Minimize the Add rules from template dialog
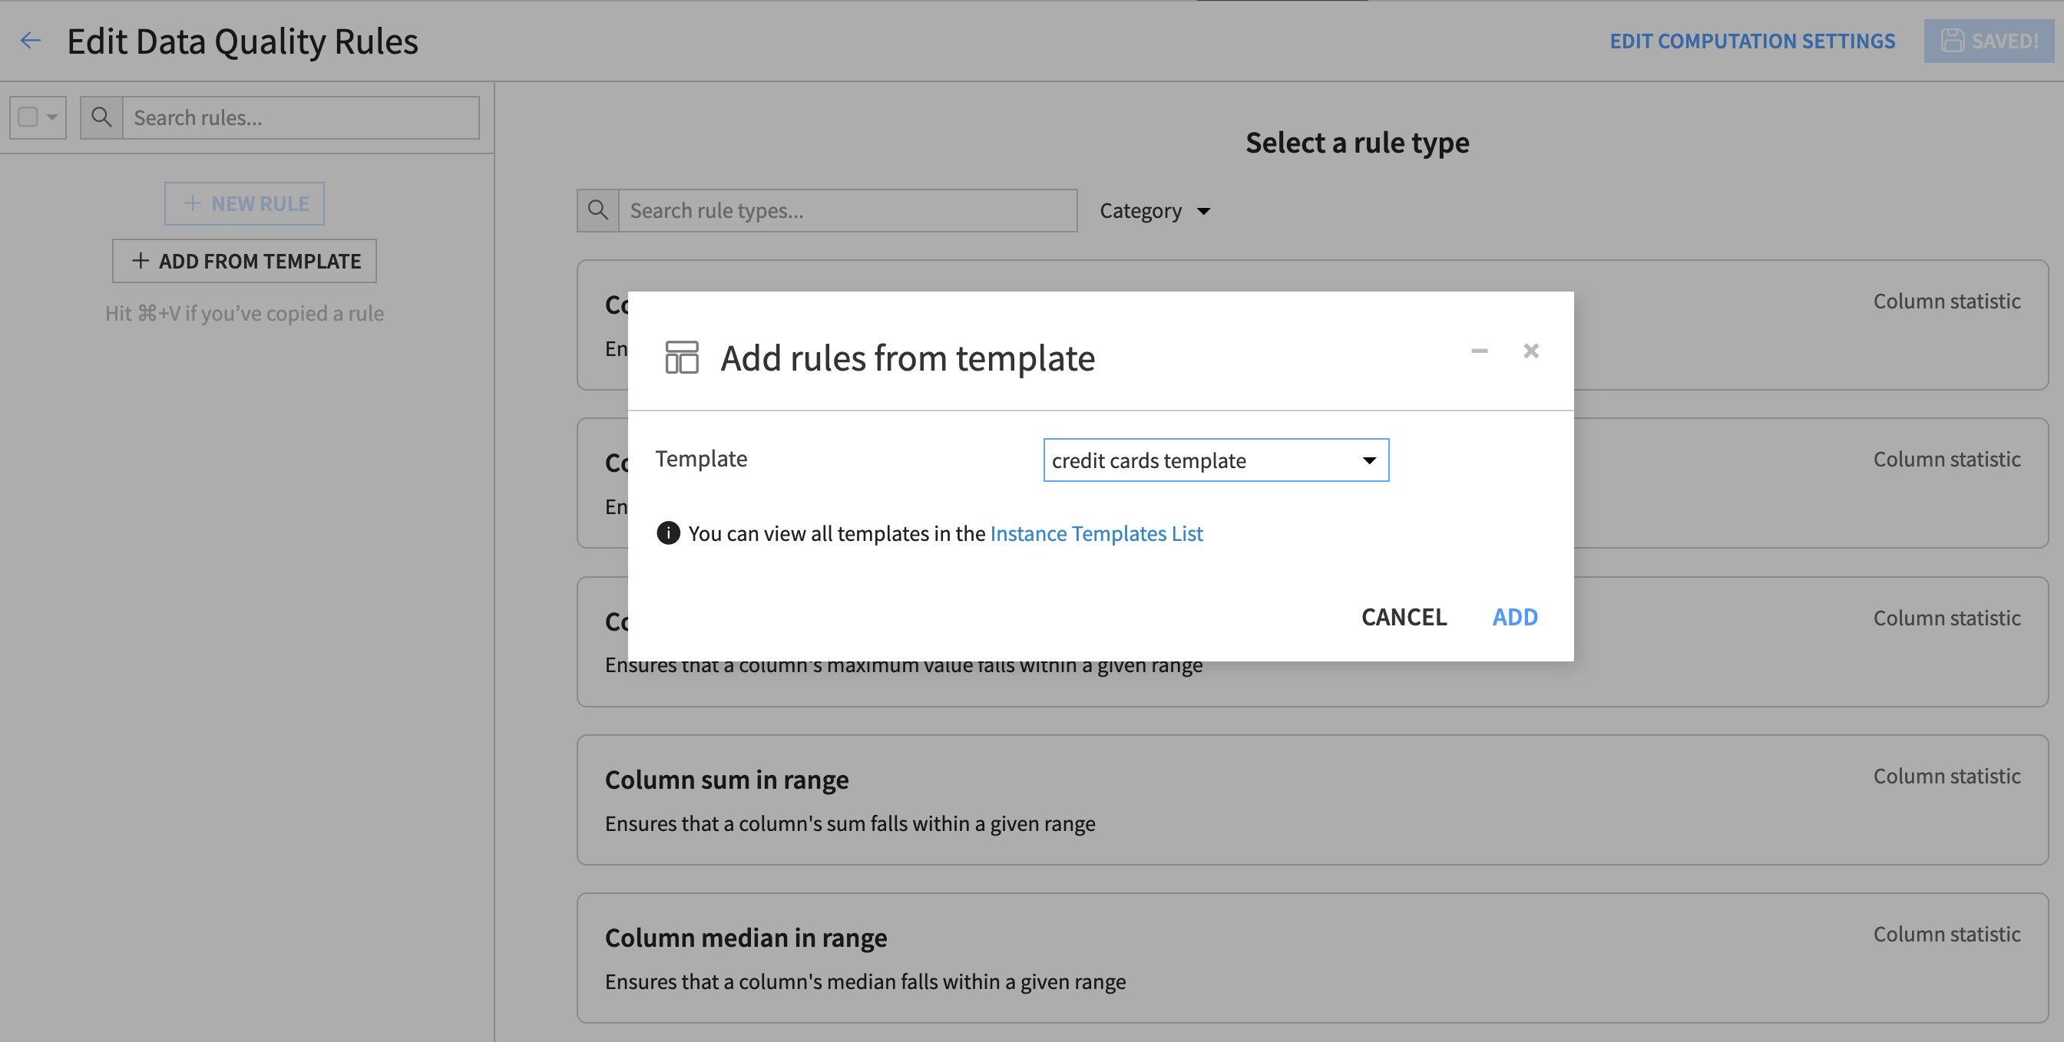This screenshot has width=2064, height=1042. click(x=1479, y=351)
